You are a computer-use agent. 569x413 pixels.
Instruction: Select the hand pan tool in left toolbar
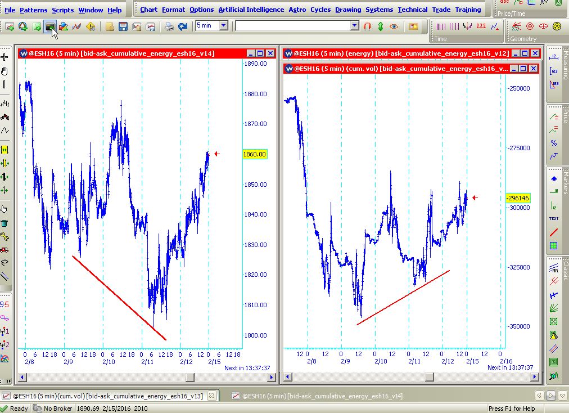[4, 71]
